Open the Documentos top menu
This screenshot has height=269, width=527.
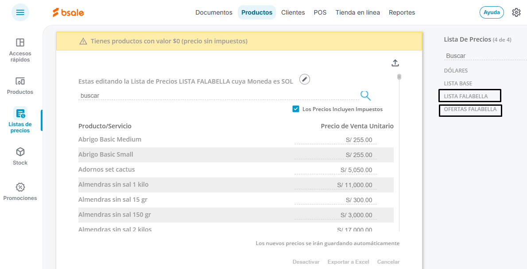point(214,12)
